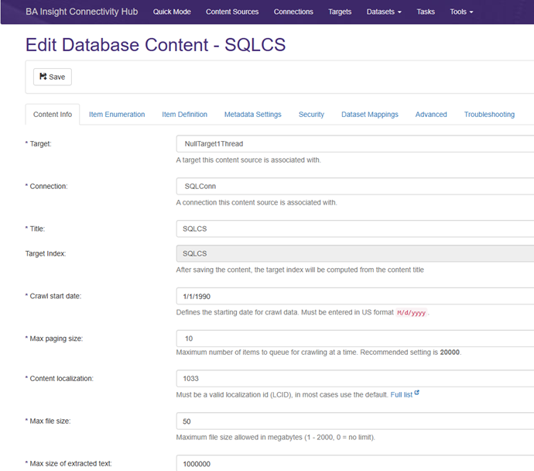Open the Connections navigation item
The width and height of the screenshot is (534, 471).
(x=293, y=12)
